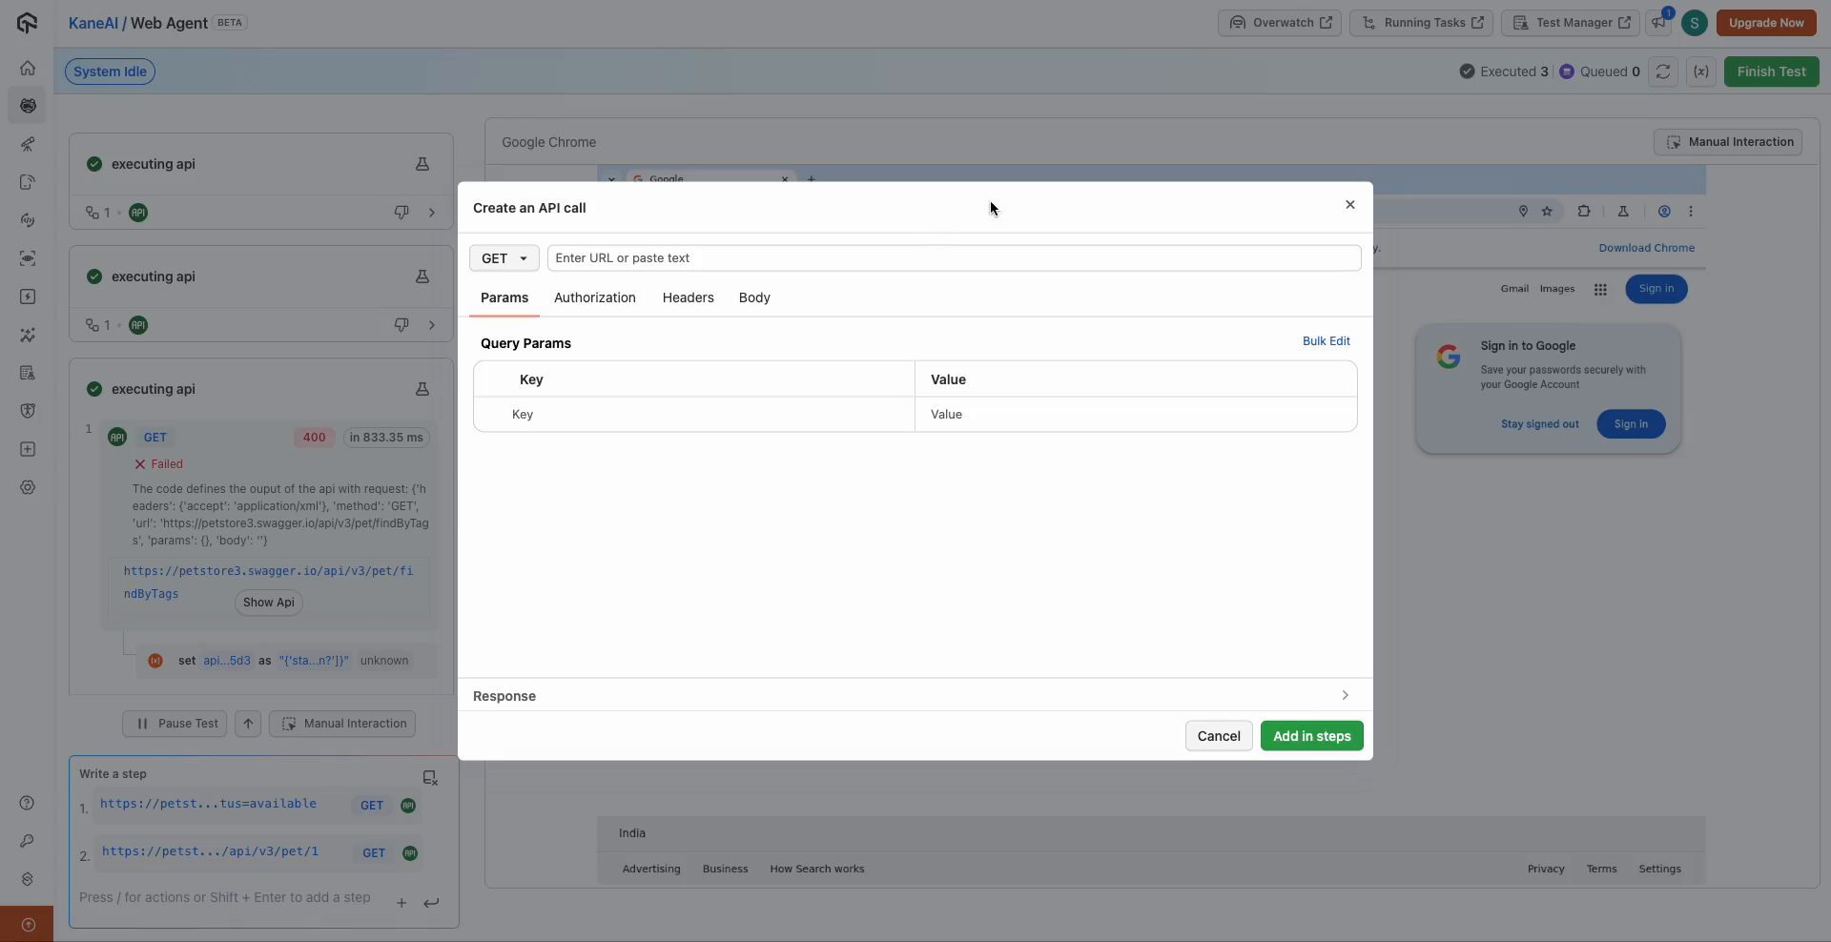
Task: Open the Headers tab
Action: click(688, 298)
